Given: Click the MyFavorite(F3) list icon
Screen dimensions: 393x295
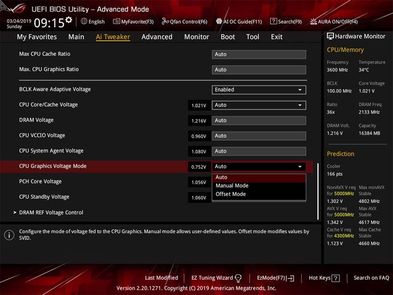Looking at the screenshot, I should point(116,21).
